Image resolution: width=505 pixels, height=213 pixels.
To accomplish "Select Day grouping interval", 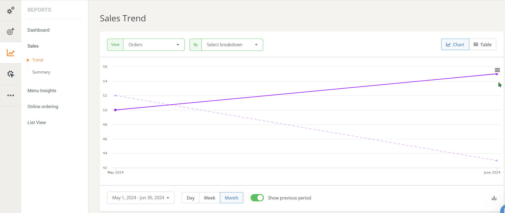I will pos(190,198).
